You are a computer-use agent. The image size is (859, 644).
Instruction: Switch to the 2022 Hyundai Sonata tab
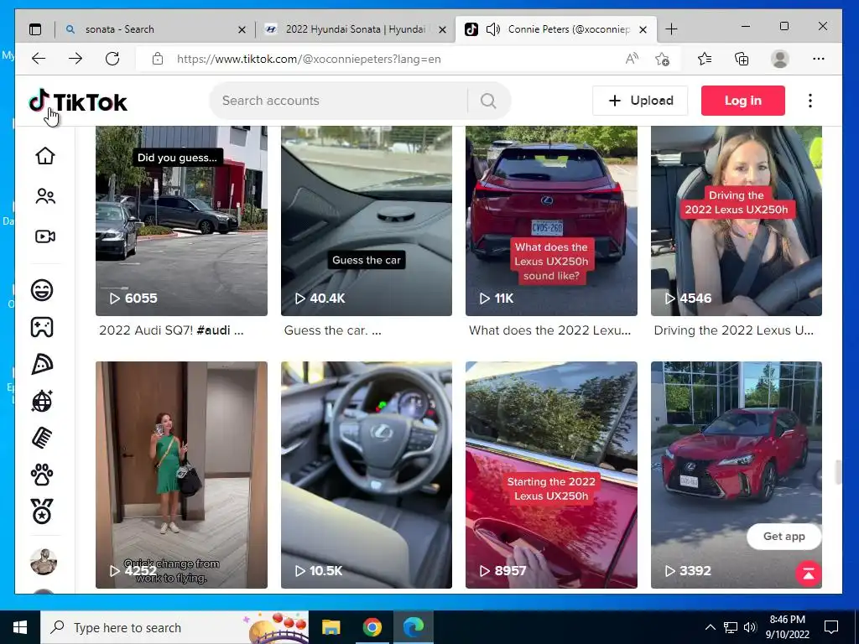[x=355, y=29]
